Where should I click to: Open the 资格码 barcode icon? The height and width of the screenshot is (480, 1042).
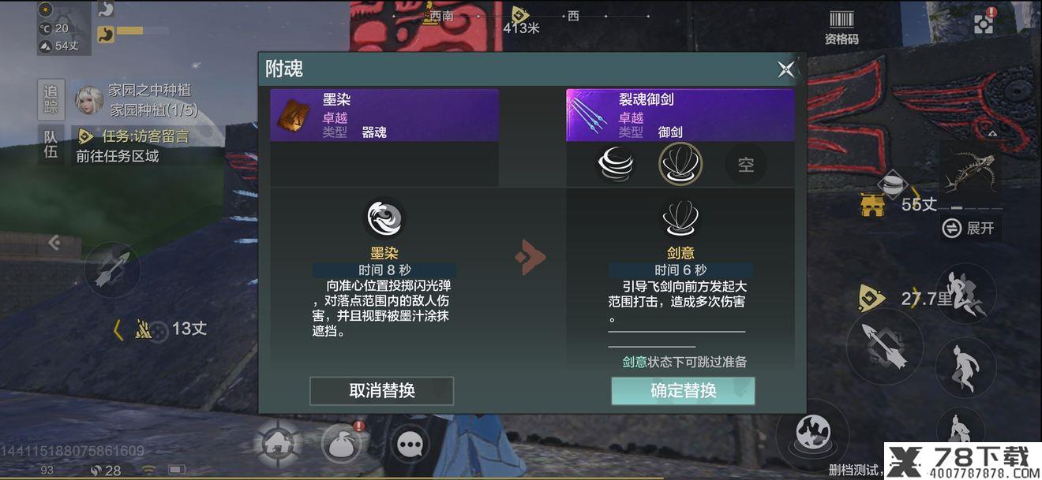(841, 27)
